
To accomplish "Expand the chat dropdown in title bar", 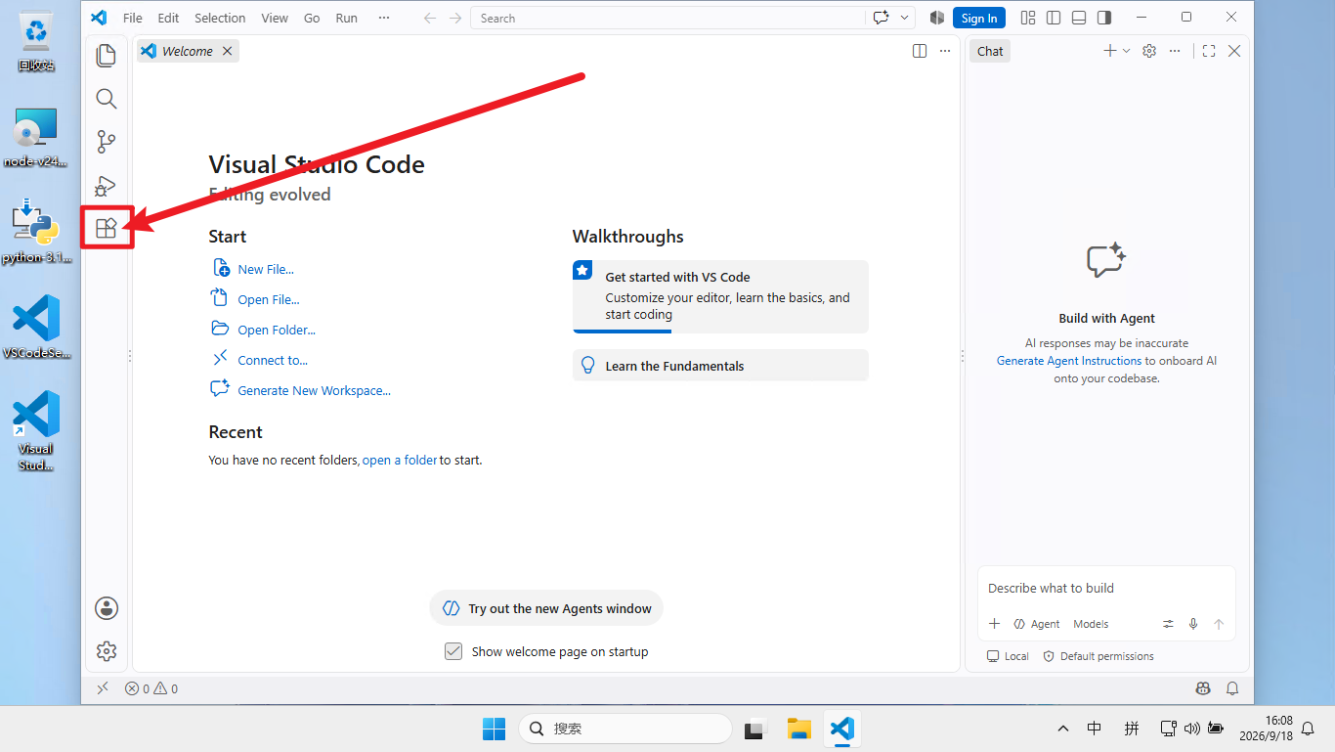I will point(905,18).
